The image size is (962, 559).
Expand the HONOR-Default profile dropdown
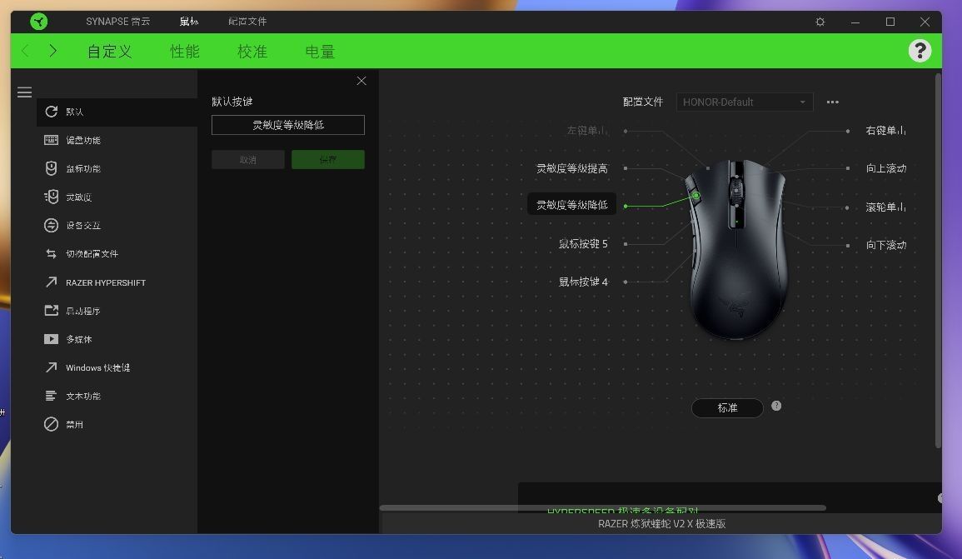pos(744,102)
